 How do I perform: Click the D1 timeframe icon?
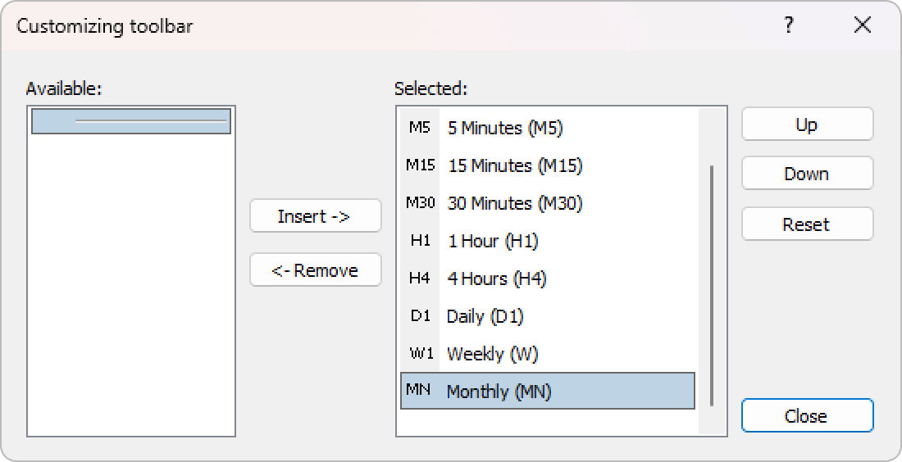pyautogui.click(x=420, y=315)
